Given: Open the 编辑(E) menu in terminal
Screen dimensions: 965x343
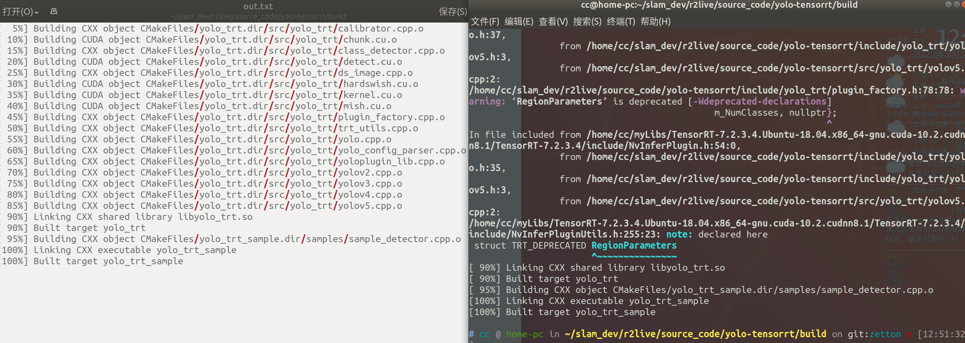Looking at the screenshot, I should click(x=519, y=21).
